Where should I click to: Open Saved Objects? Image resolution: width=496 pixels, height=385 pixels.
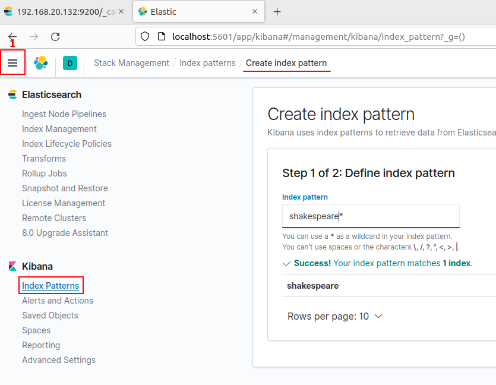[50, 315]
